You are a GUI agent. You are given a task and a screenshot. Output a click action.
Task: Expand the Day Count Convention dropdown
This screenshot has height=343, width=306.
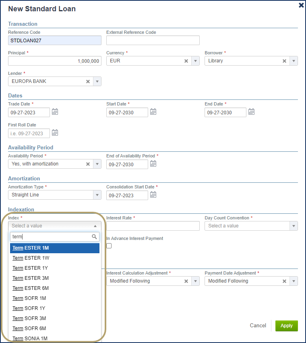(294, 226)
